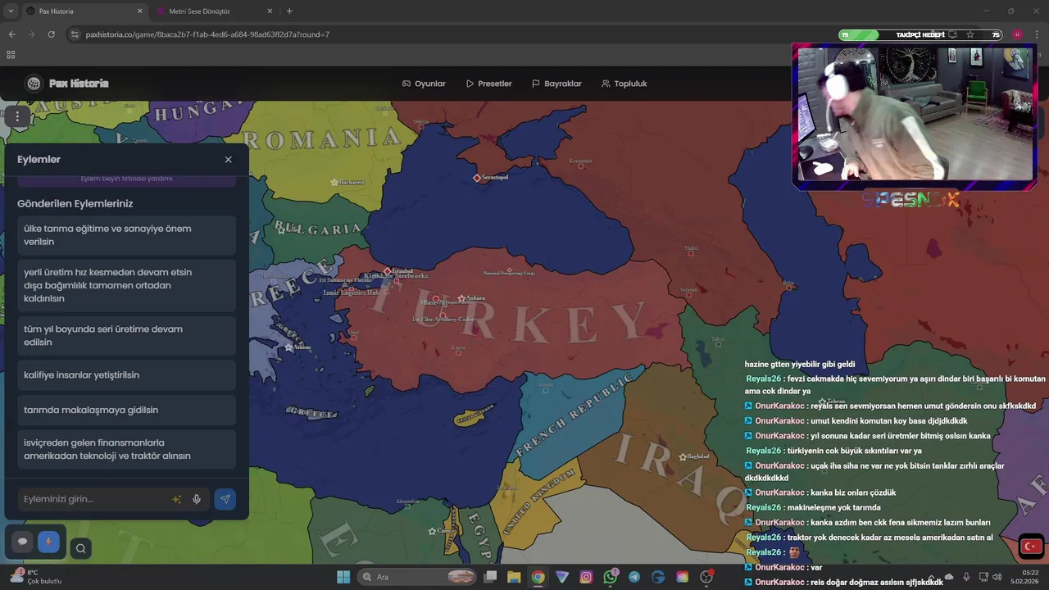Screen dimensions: 1049x590
Task: Select action 'yerli üretim hız kesmeden devam'
Action: click(x=126, y=285)
